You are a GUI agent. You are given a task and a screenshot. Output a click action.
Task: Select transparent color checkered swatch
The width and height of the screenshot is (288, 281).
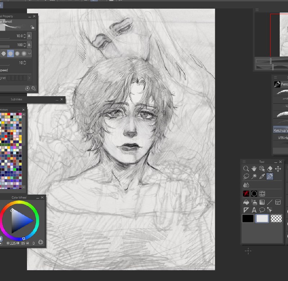276,219
